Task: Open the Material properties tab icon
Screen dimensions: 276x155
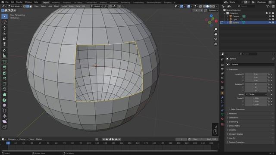Action: pyautogui.click(x=223, y=119)
